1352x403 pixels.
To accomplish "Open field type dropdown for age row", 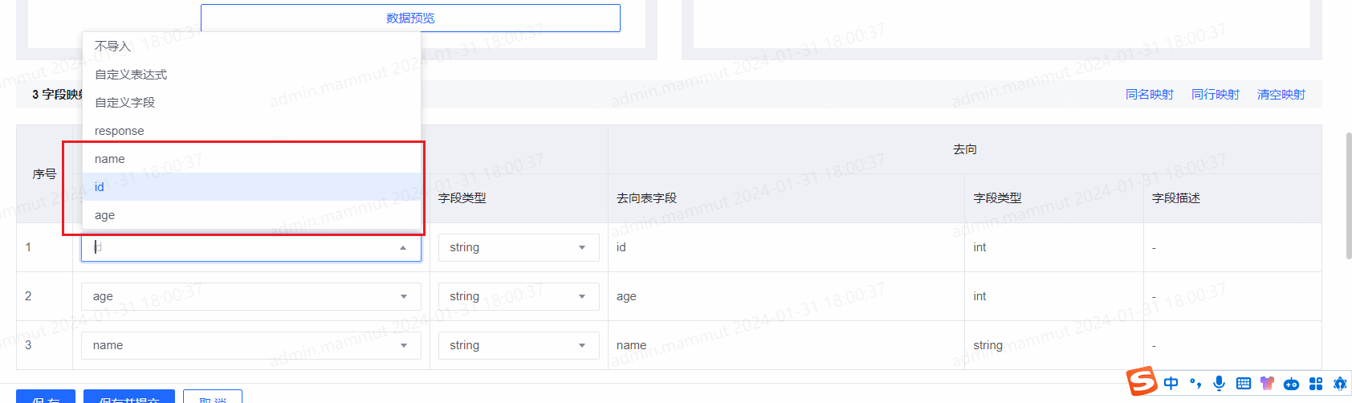I will [519, 296].
